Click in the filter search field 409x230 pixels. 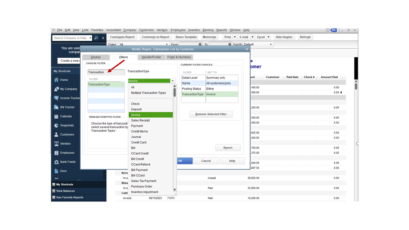pos(106,72)
